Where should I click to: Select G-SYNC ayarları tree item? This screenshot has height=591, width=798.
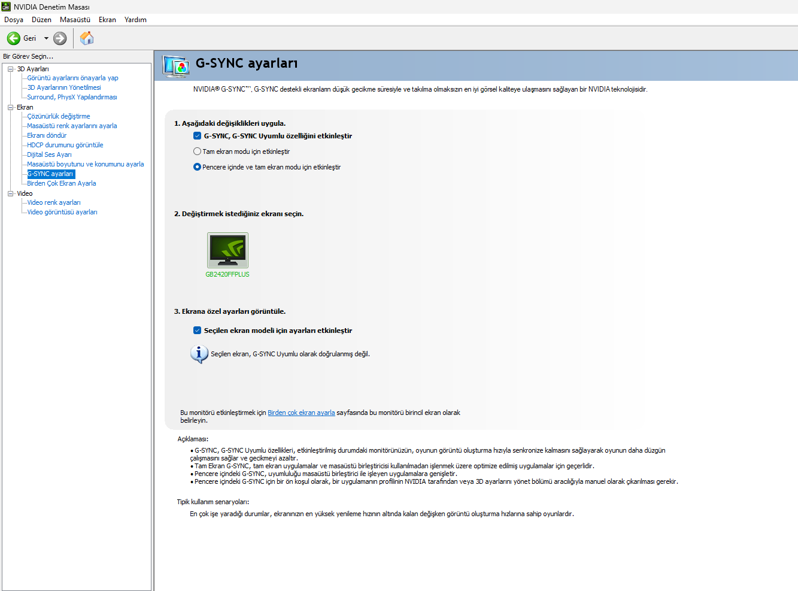[51, 174]
